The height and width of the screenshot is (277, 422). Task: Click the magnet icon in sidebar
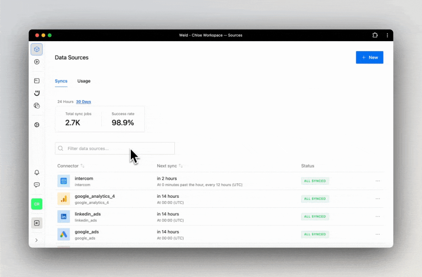tap(37, 93)
